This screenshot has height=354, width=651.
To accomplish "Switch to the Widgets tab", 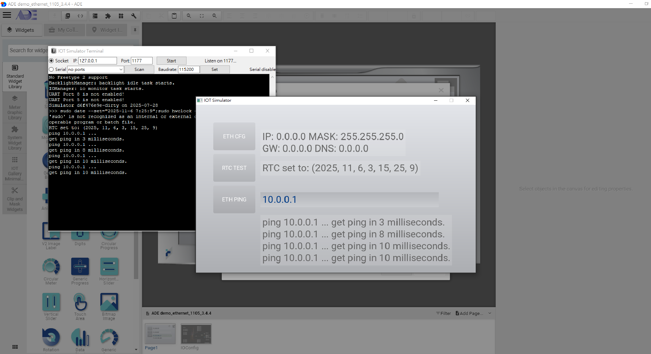I will coord(21,30).
